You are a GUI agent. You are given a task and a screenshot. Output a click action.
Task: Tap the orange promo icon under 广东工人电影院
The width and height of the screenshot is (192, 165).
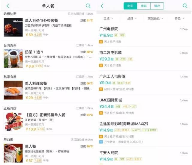tap(101, 89)
